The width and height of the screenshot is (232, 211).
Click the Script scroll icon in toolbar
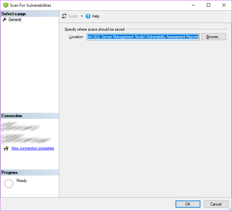(65, 16)
